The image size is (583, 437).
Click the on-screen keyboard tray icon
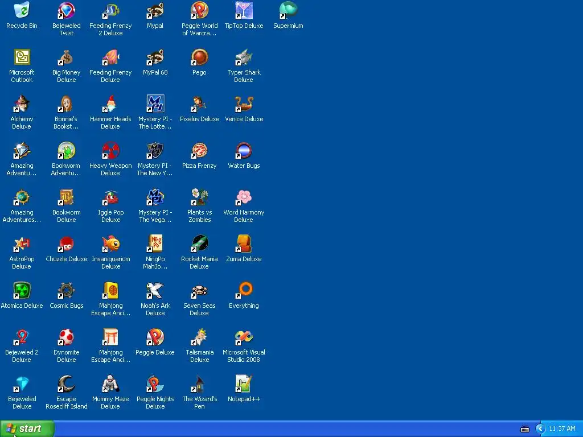click(524, 429)
